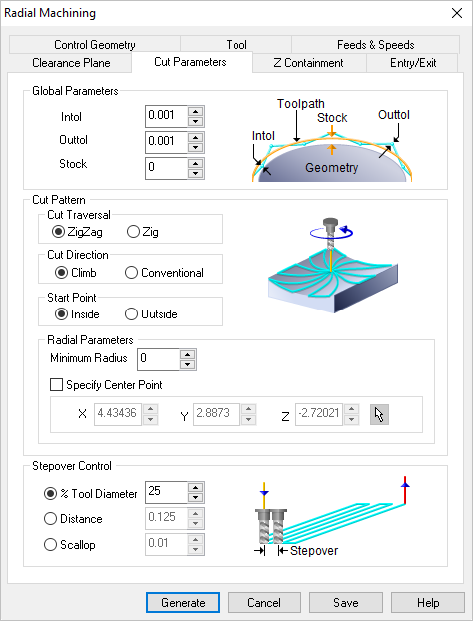
Task: Decrease % Tool Diameter with down arrow
Action: (x=195, y=498)
